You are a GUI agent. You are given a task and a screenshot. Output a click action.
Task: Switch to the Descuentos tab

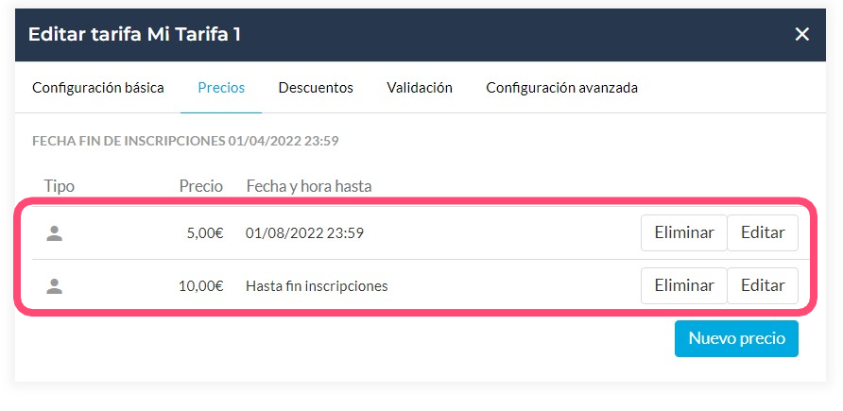click(316, 88)
